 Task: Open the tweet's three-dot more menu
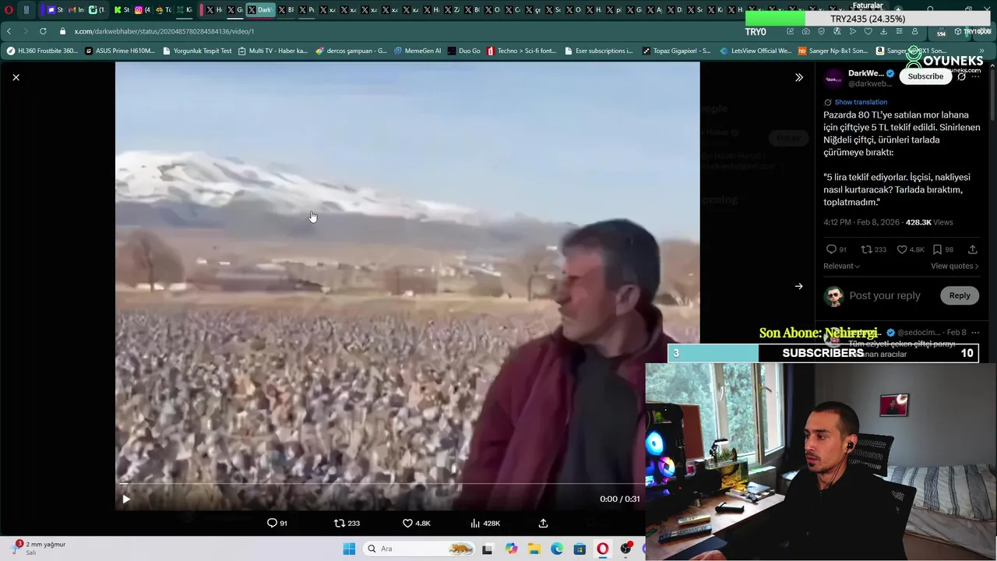point(975,76)
